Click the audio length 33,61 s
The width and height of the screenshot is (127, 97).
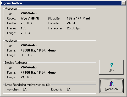[x=26, y=55]
